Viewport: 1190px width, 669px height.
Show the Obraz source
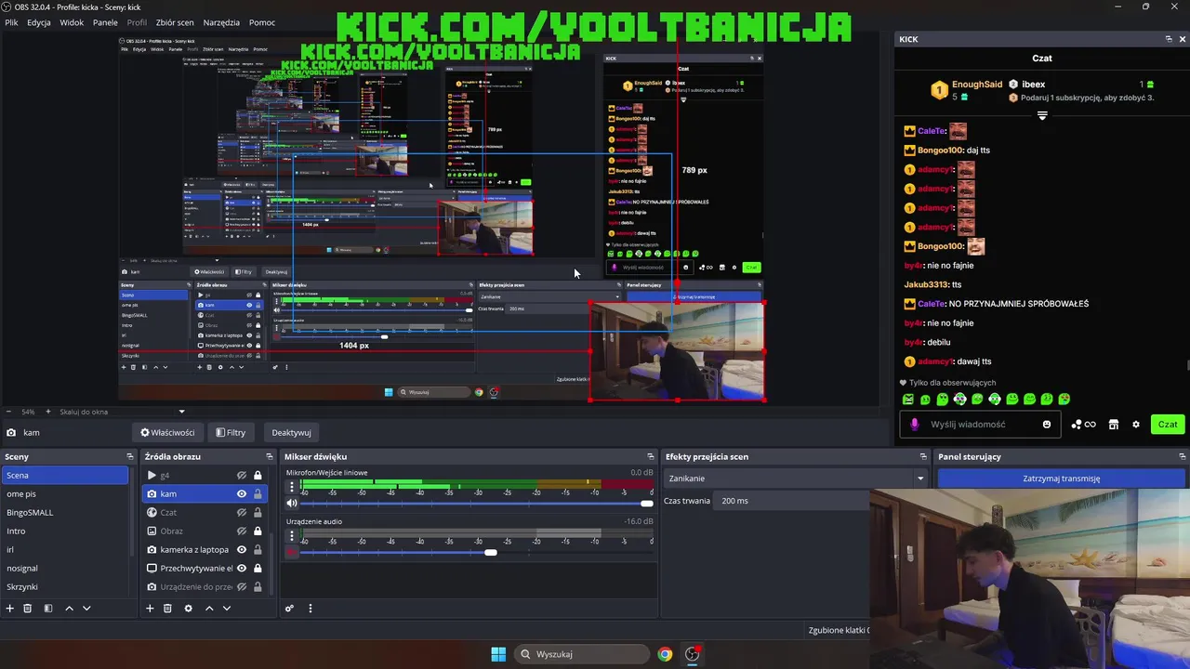coord(242,531)
